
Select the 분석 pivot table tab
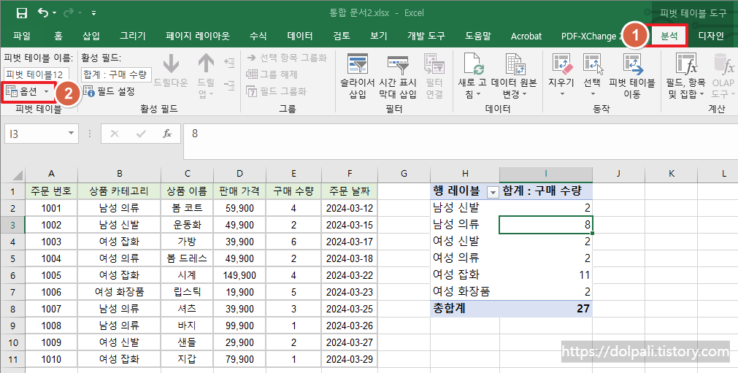tap(669, 36)
